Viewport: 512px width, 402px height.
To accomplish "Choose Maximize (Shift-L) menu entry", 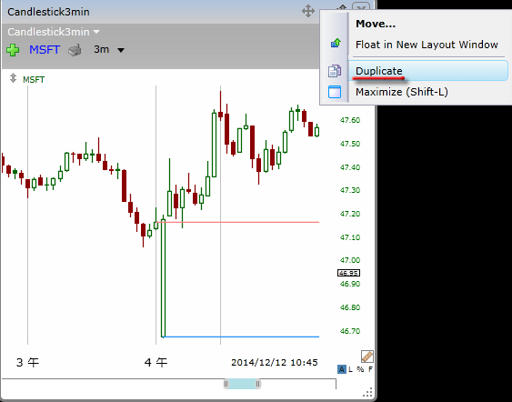I will pyautogui.click(x=402, y=92).
